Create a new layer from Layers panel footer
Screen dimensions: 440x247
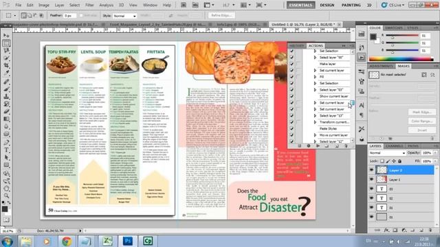click(421, 231)
